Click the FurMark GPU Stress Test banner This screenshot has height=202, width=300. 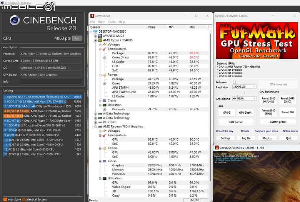click(x=257, y=40)
